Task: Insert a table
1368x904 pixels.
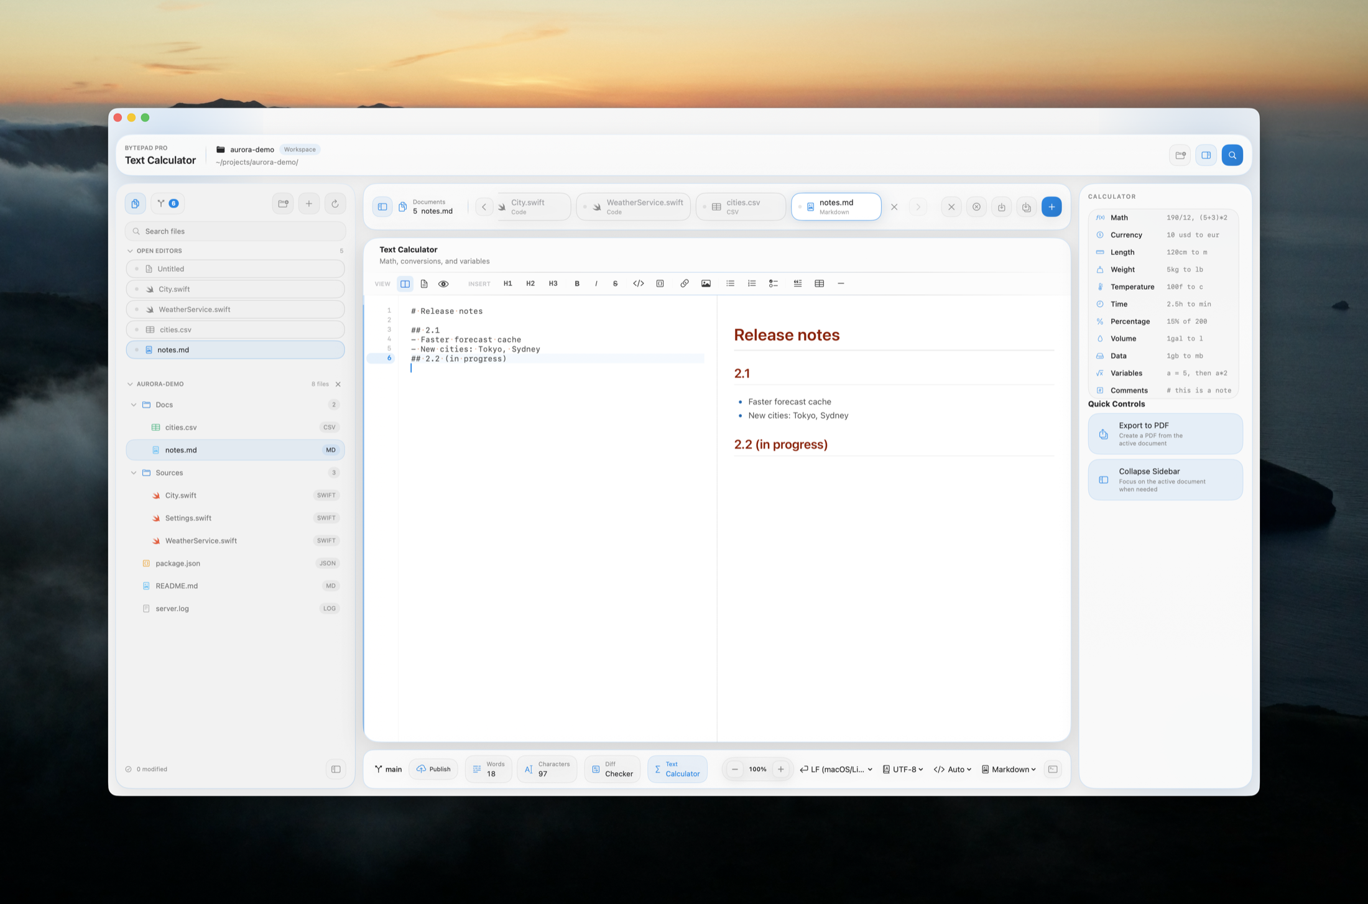Action: [x=820, y=284]
